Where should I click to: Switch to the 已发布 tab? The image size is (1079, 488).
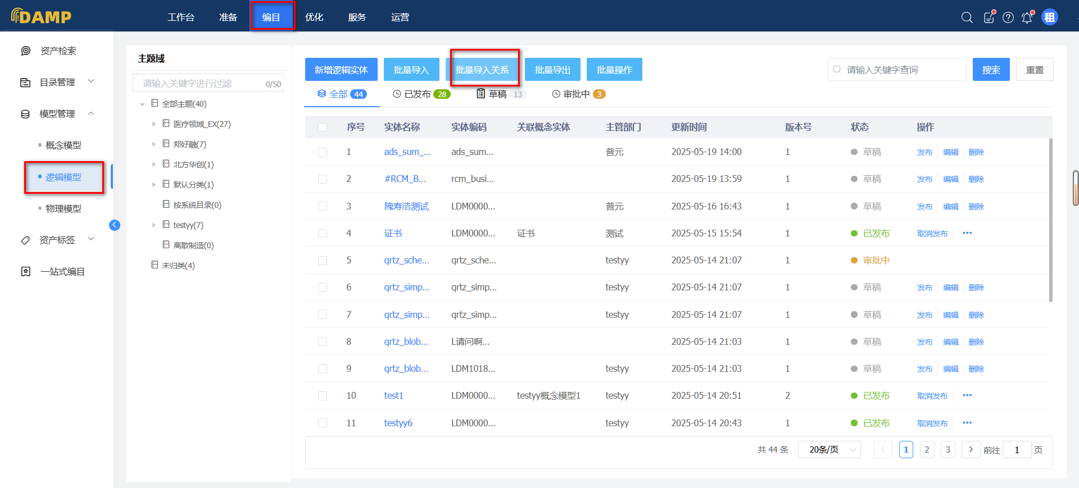click(421, 94)
